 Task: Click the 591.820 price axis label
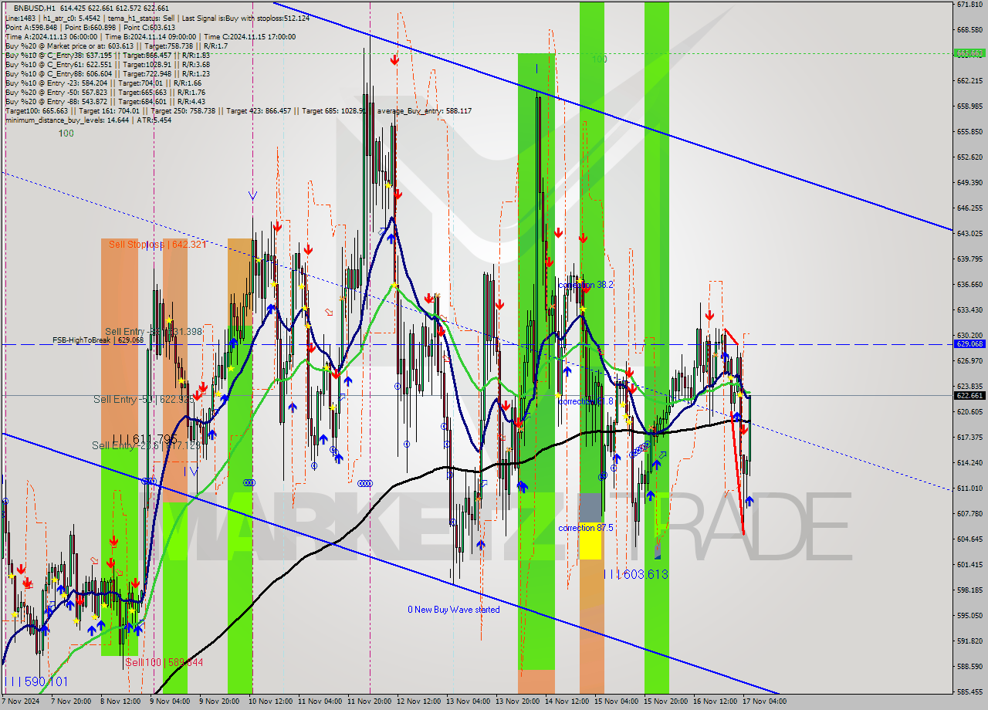[969, 641]
